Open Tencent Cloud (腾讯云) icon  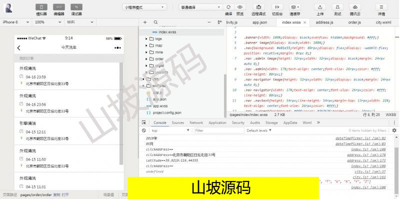click(x=355, y=7)
